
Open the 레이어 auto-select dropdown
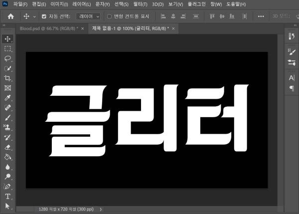[x=89, y=16]
